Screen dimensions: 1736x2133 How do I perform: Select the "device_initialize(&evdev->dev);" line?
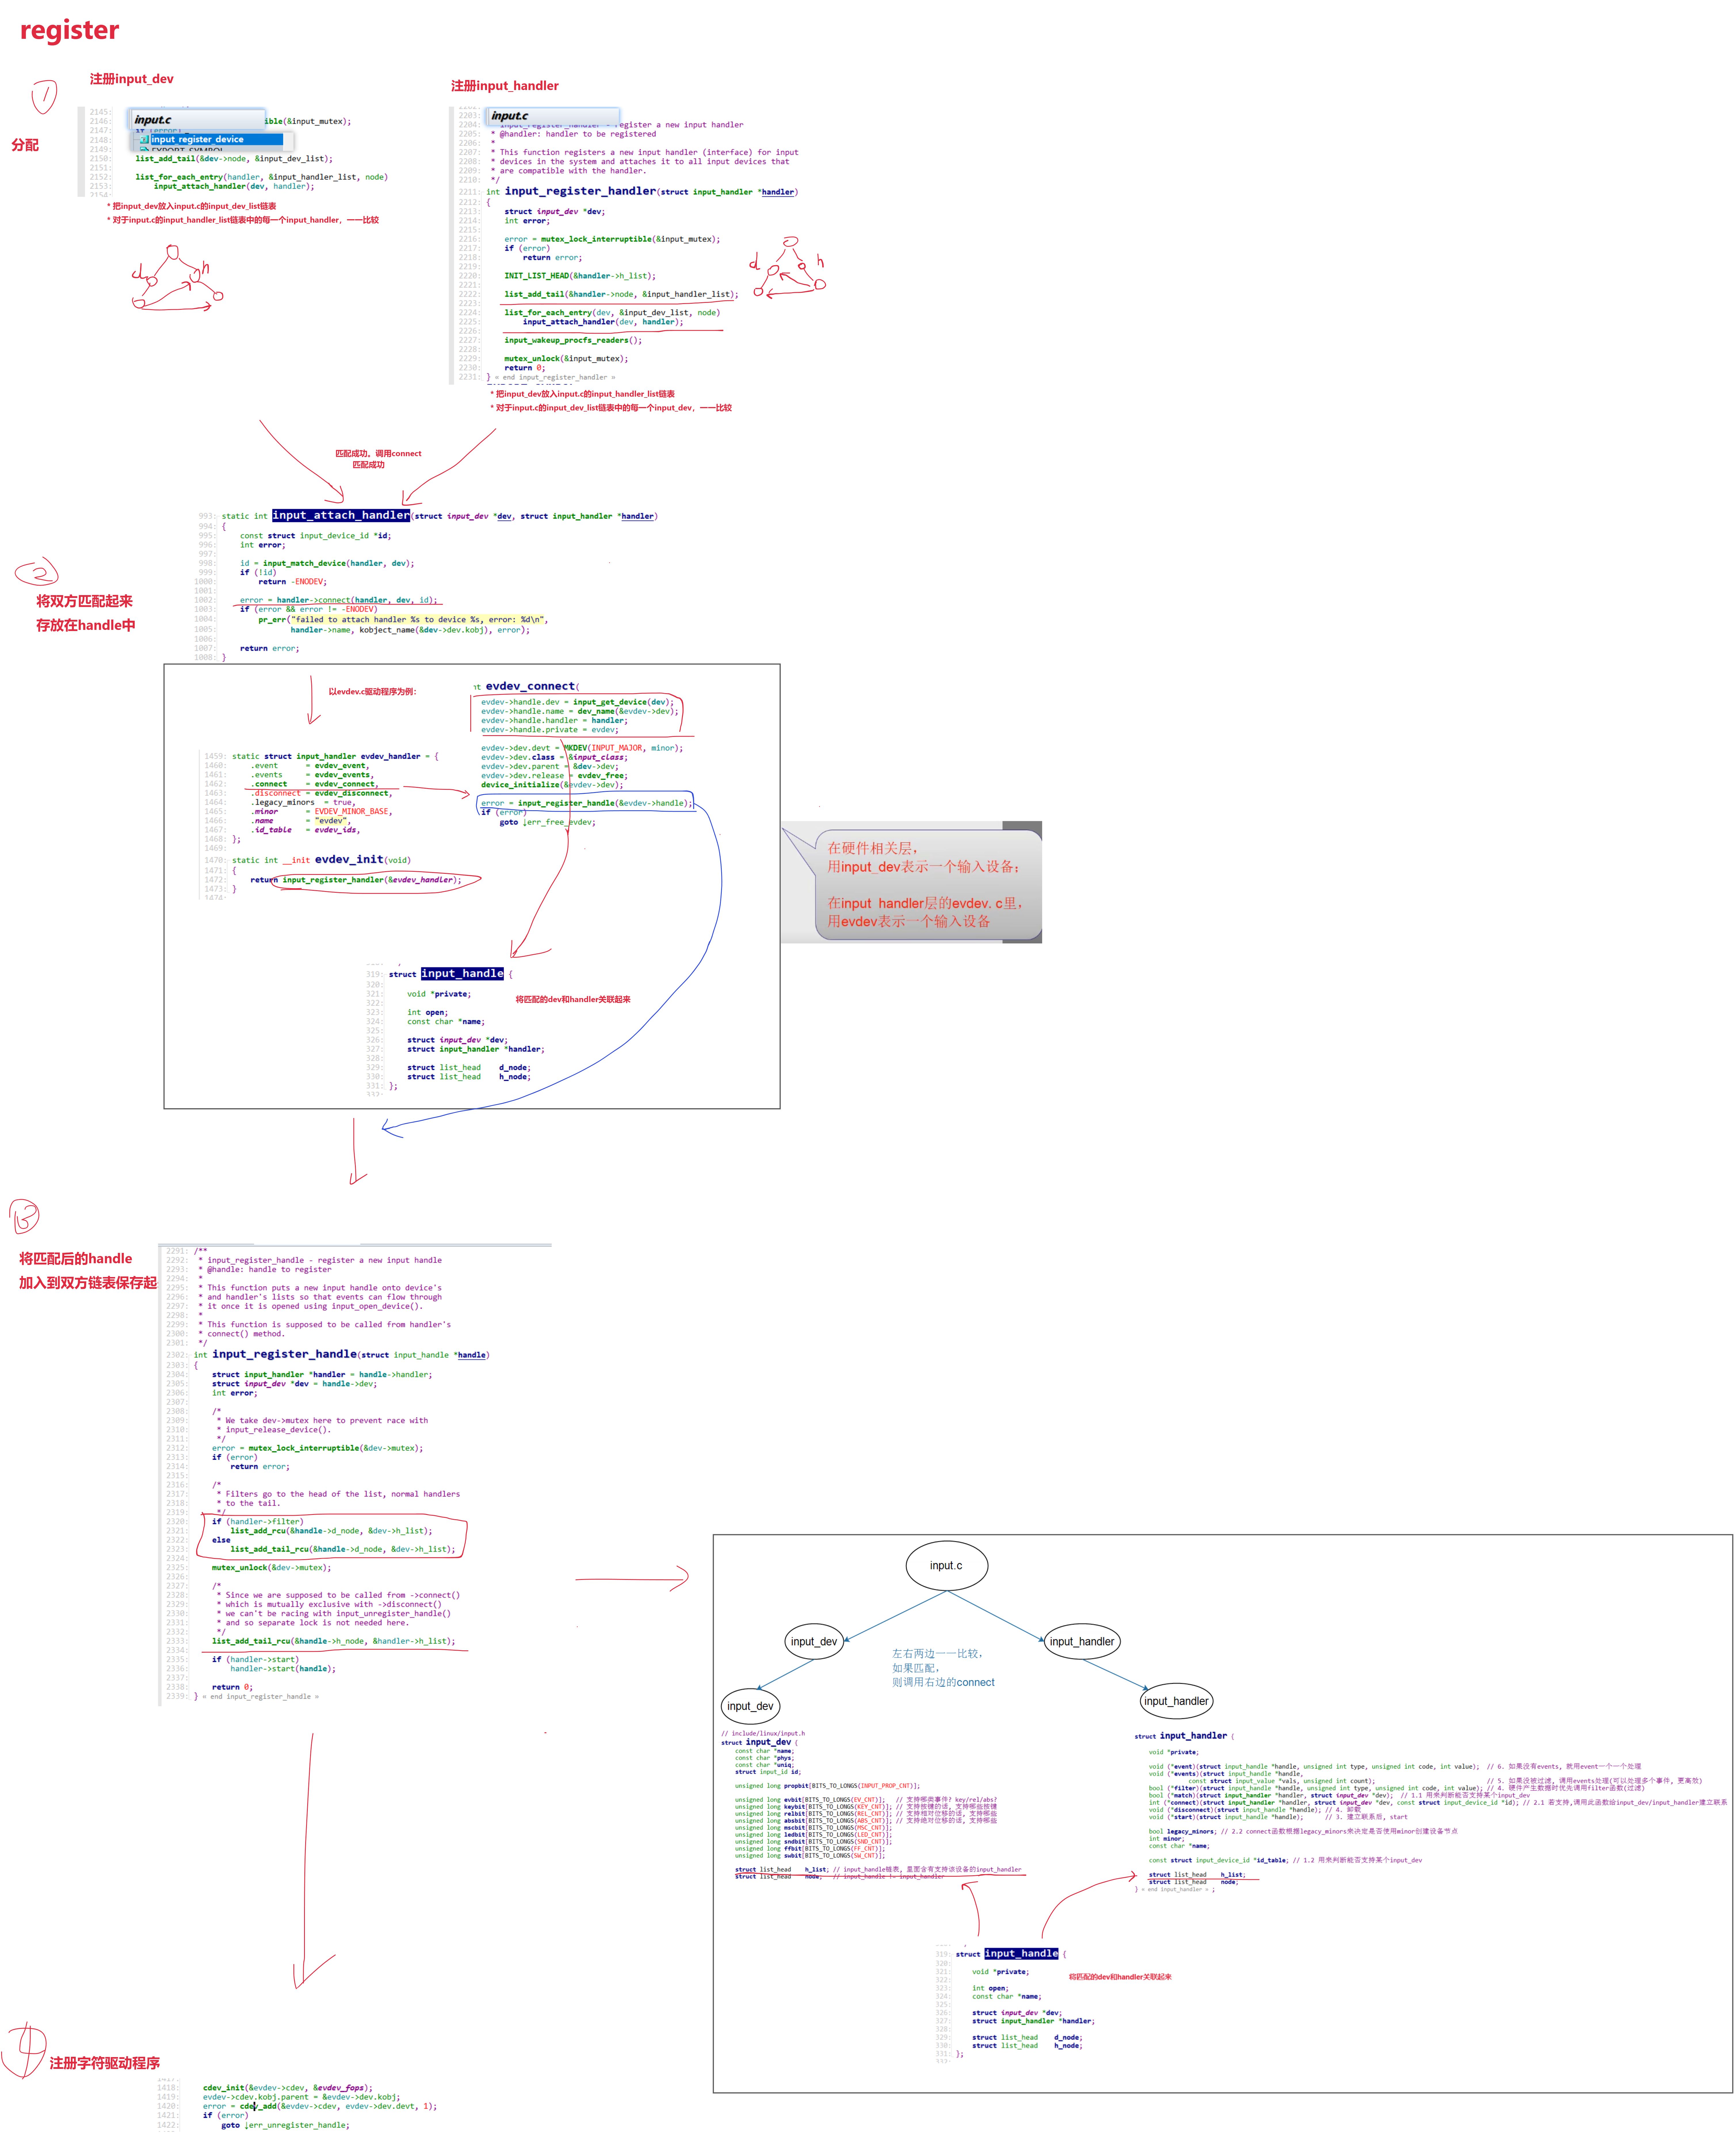[x=552, y=785]
